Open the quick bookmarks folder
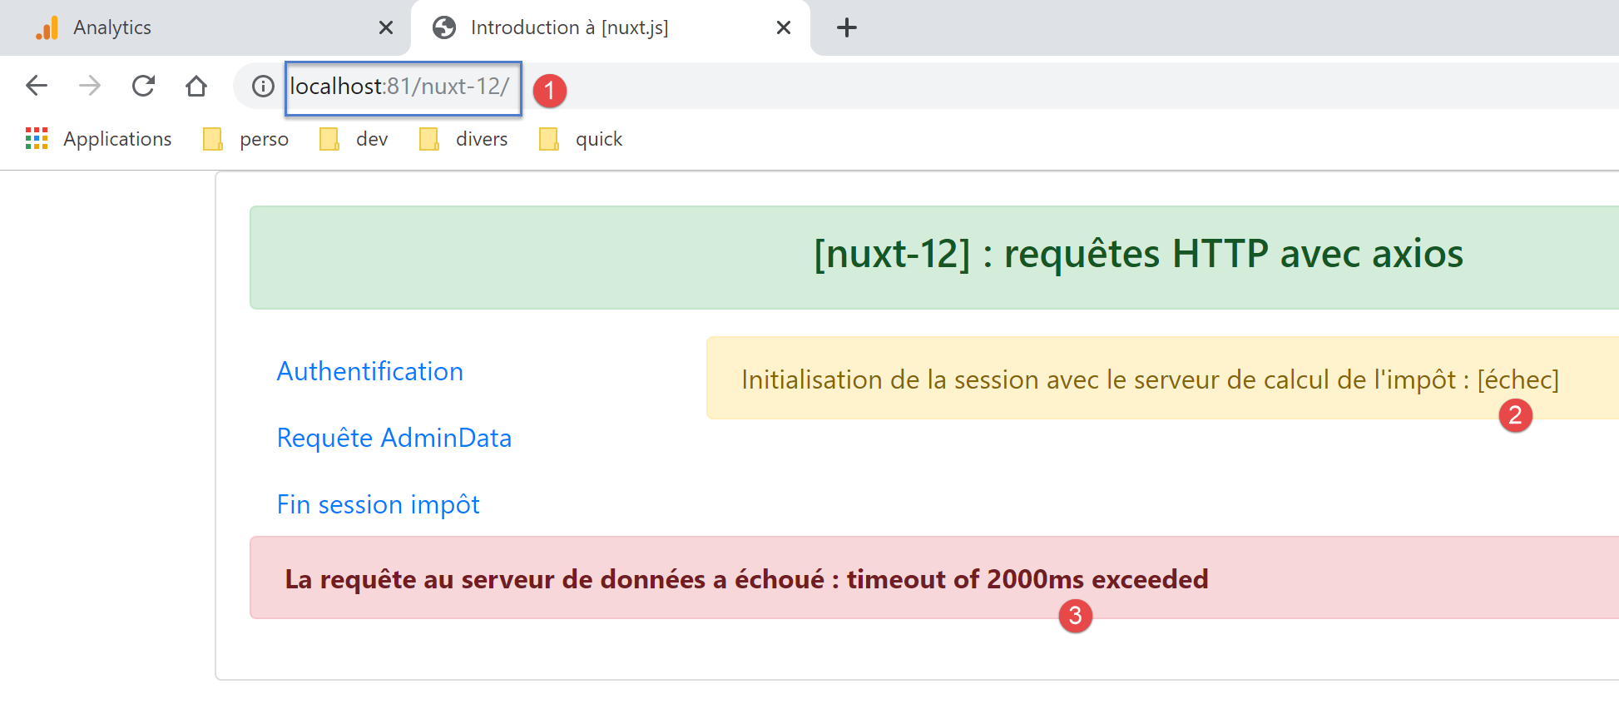 click(x=582, y=139)
